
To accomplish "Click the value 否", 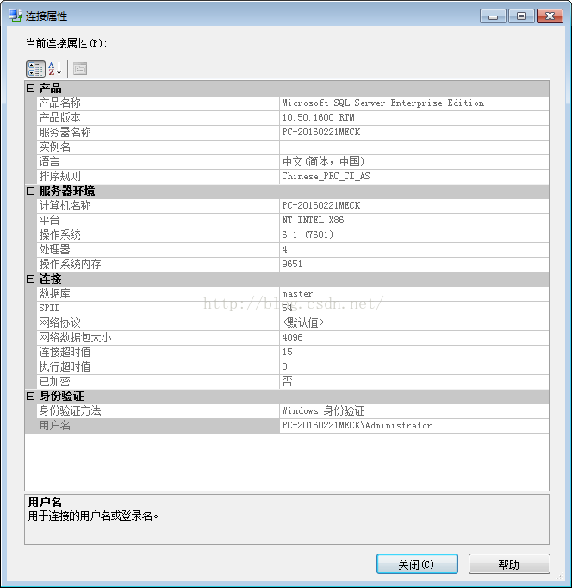I will 288,381.
